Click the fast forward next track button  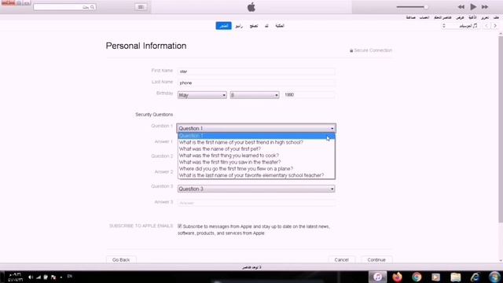tap(485, 7)
